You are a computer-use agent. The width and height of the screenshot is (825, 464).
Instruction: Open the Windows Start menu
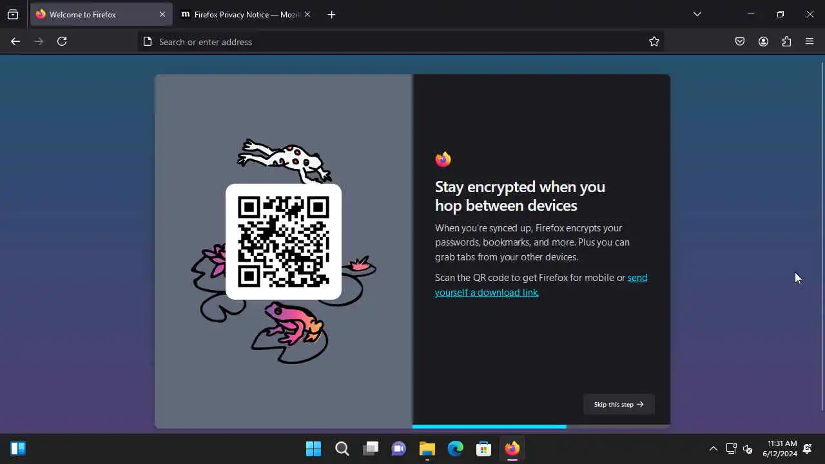coord(313,449)
